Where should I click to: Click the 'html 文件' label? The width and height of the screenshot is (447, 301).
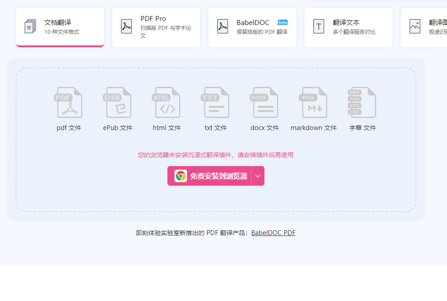(167, 128)
